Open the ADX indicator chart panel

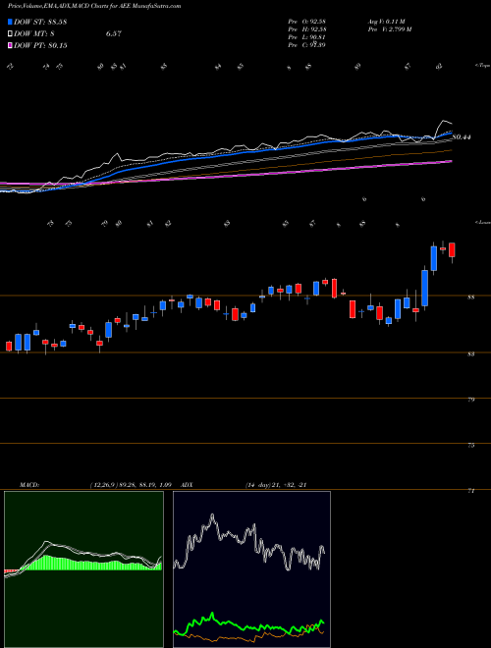[251, 569]
